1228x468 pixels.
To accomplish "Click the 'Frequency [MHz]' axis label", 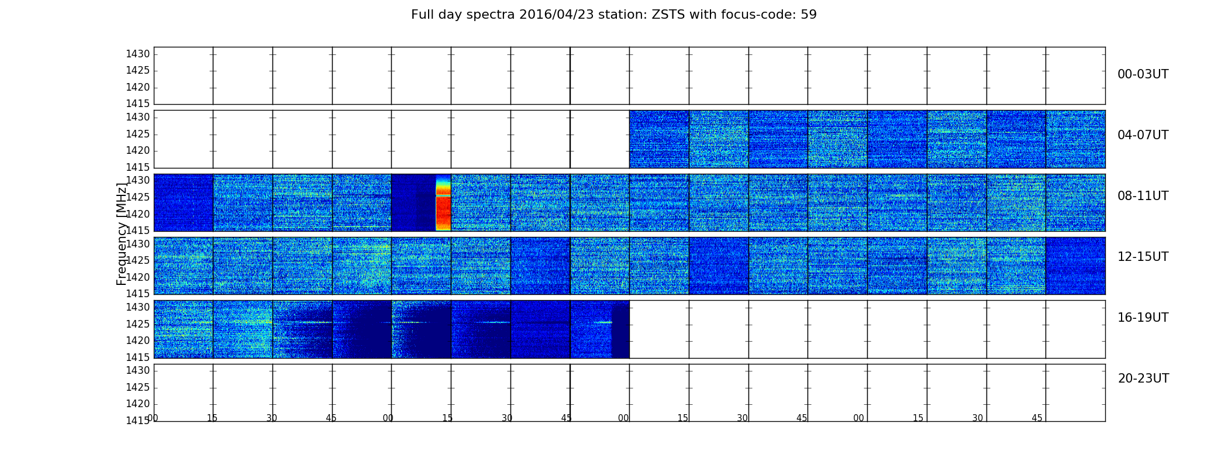I will click(122, 234).
